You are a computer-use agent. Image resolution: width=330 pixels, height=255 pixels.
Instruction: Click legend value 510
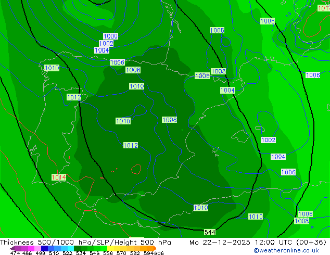click(x=54, y=253)
